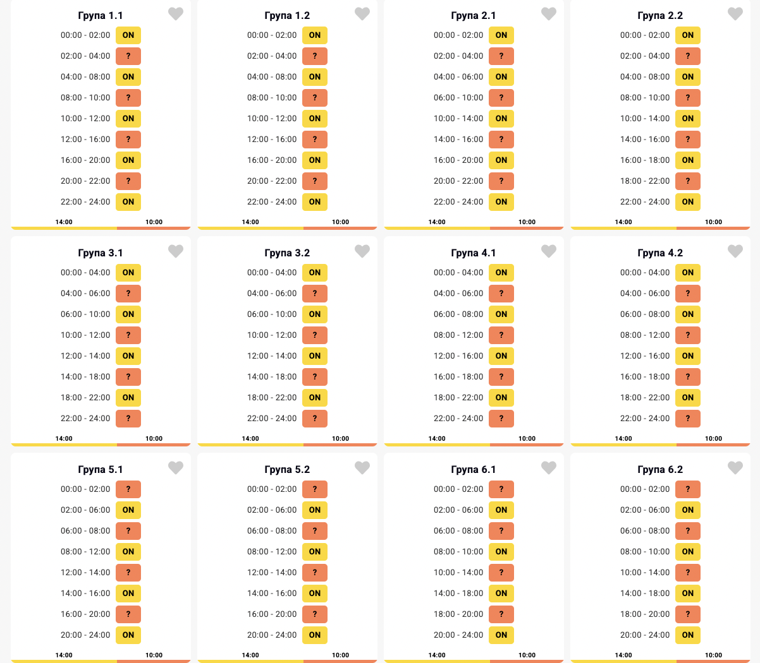Viewport: 760px width, 663px height.
Task: Select ON status at 04:00 - 06:00 in Група 2.1
Action: click(x=501, y=77)
